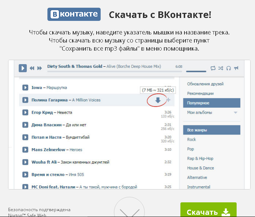Play MC Doni feat. Натали track
Image resolution: width=255 pixels, height=217 pixels.
coord(25,187)
